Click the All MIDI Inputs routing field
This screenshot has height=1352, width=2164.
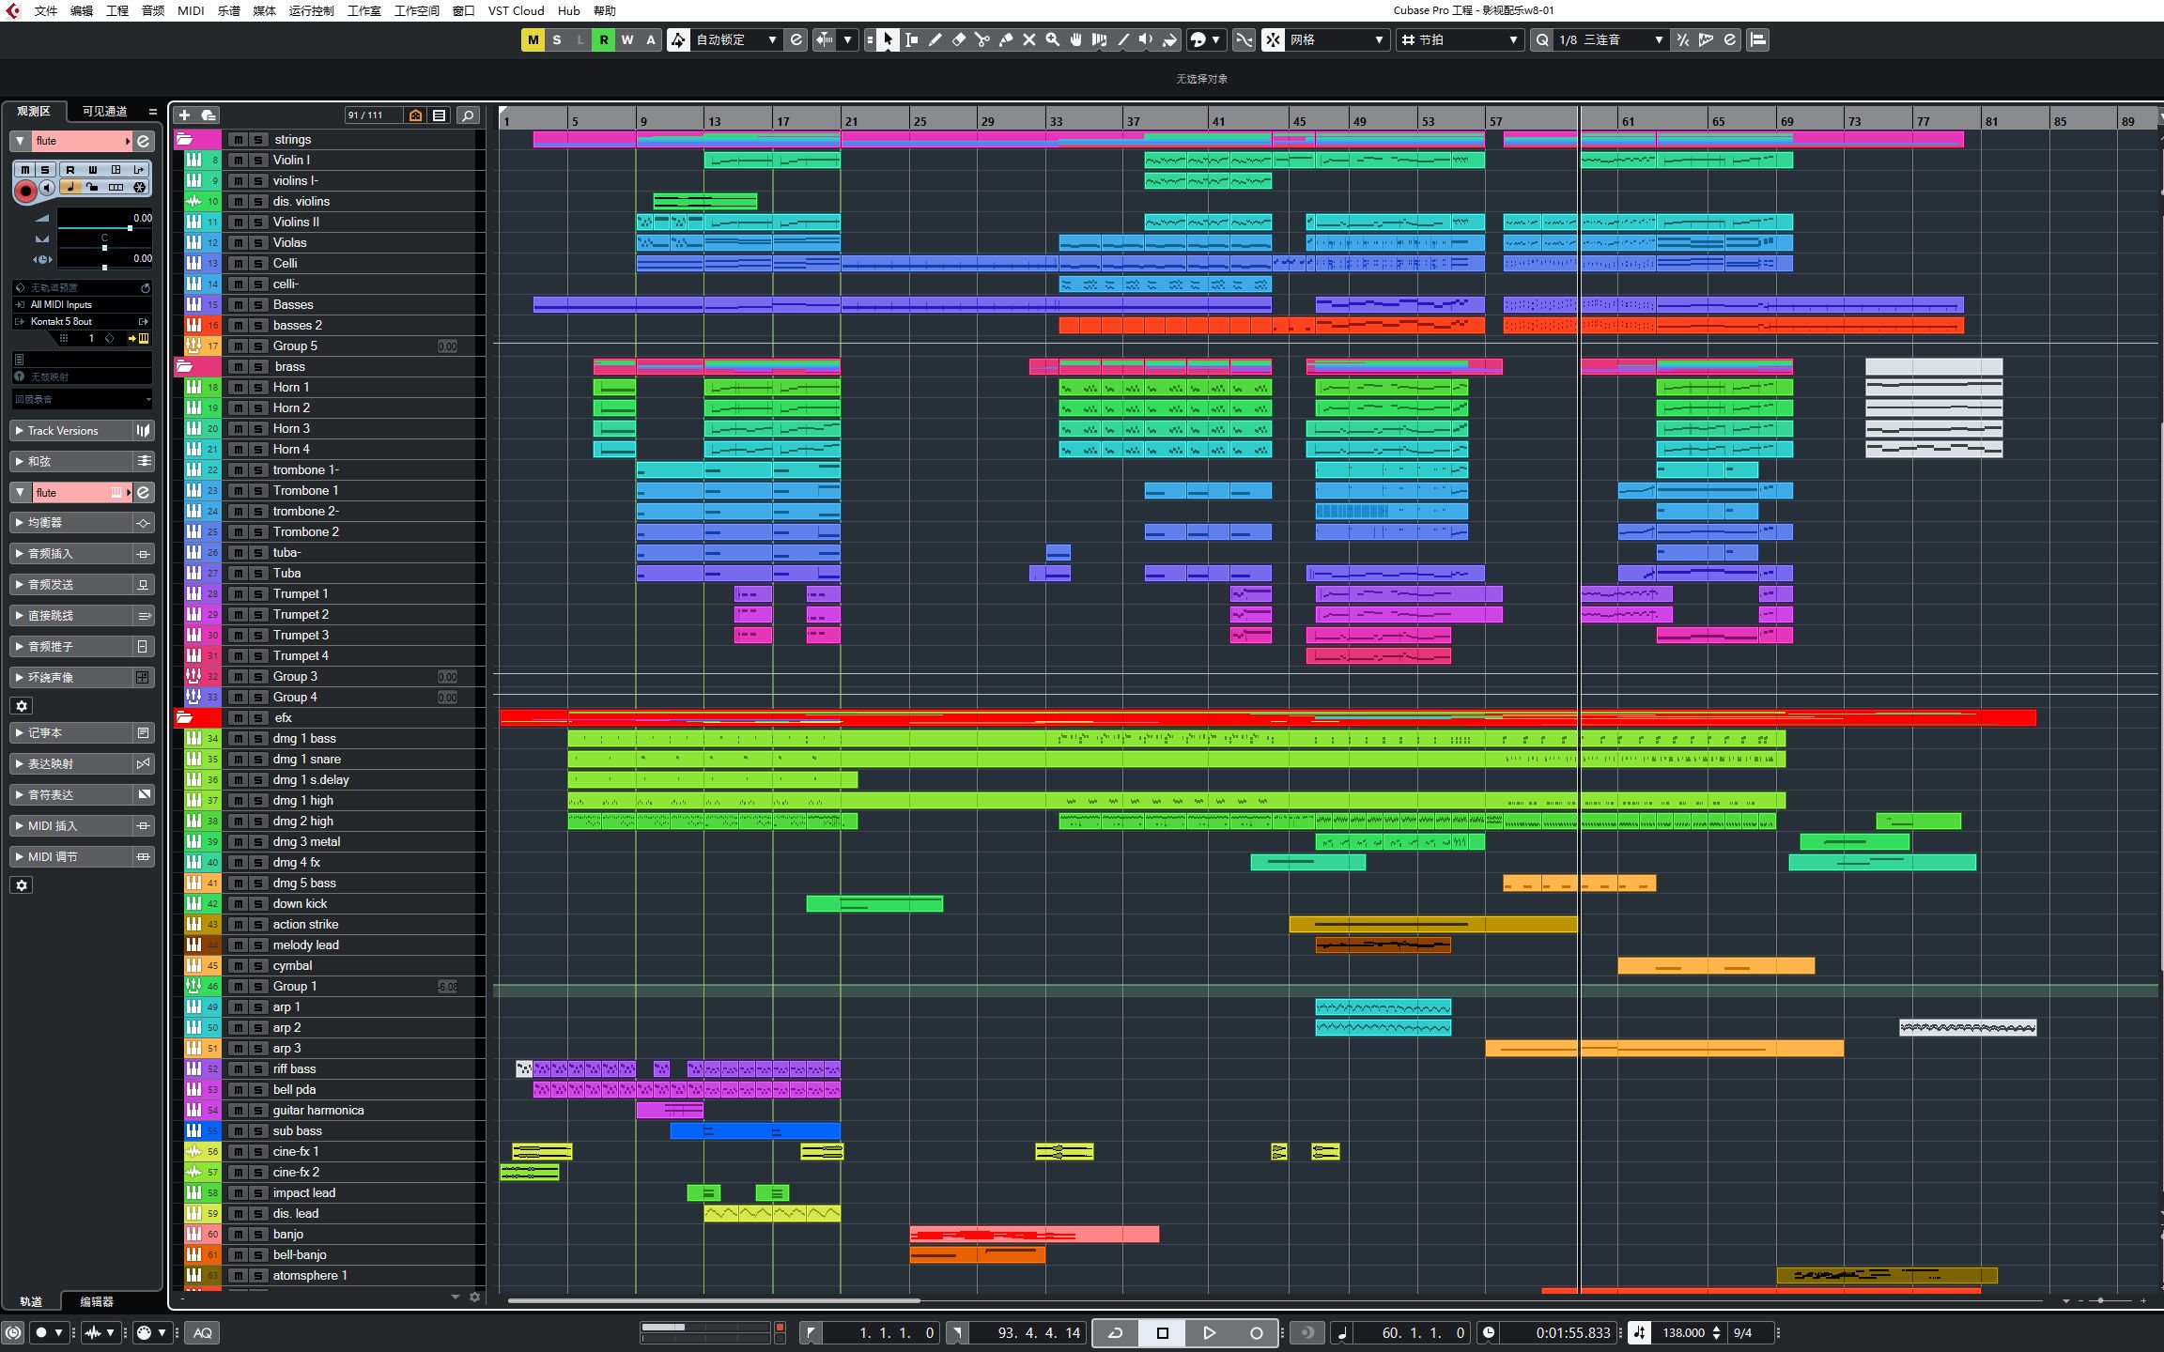[x=82, y=304]
